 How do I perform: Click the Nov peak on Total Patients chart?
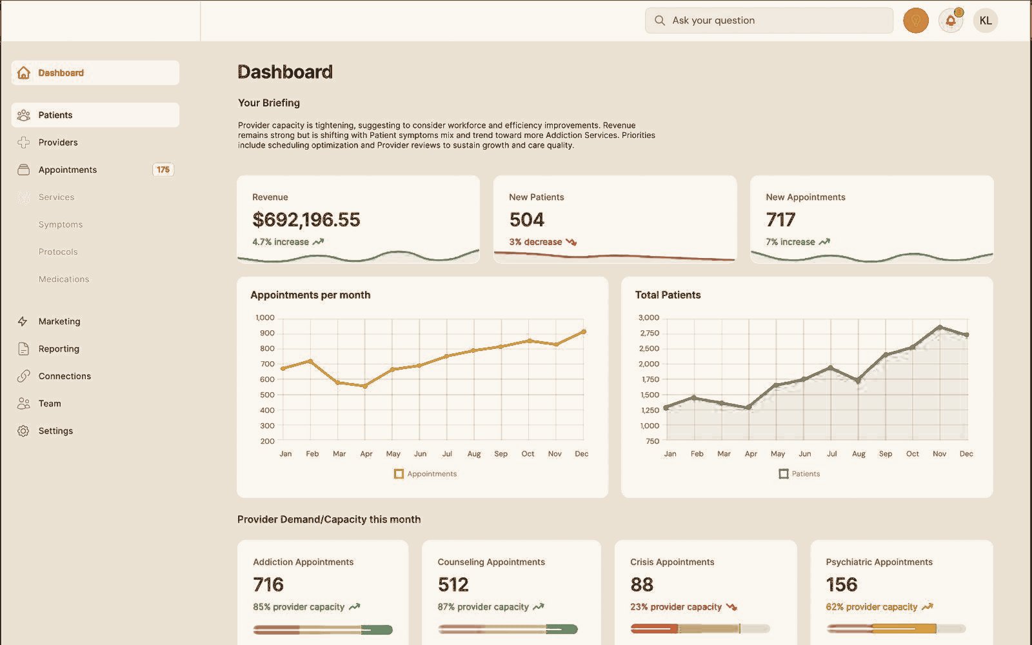pos(940,327)
